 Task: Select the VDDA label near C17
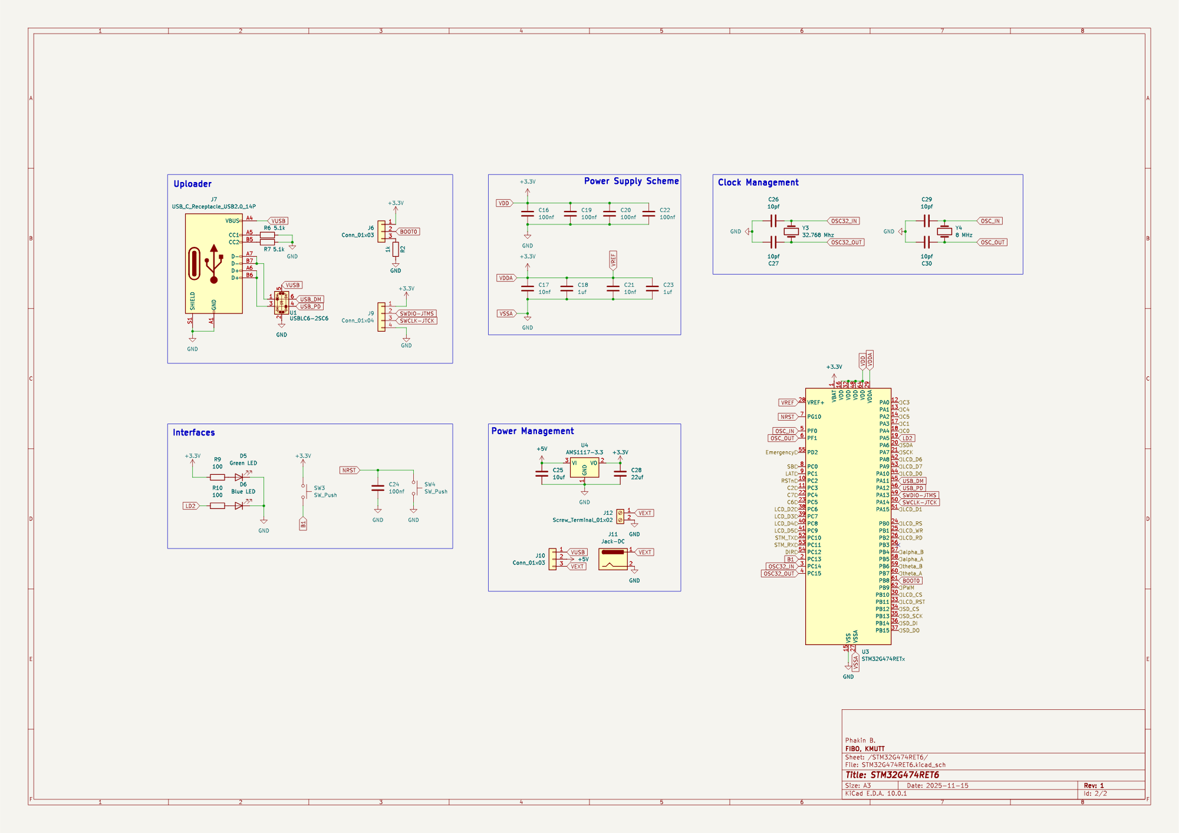pos(506,278)
